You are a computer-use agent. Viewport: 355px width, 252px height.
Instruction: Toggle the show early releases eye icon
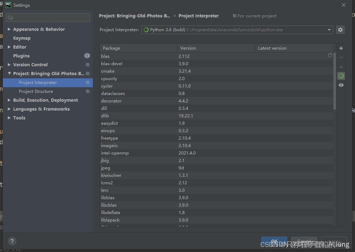coord(341,85)
